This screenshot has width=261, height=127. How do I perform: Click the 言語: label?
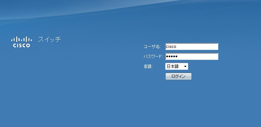[148, 66]
